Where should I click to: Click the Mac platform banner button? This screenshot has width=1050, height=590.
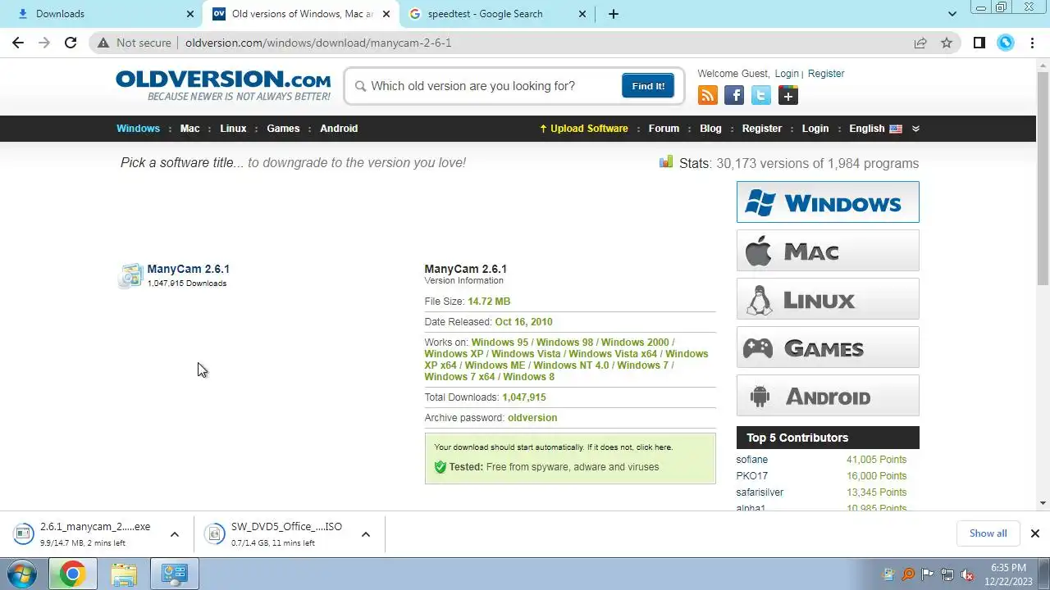click(x=828, y=251)
